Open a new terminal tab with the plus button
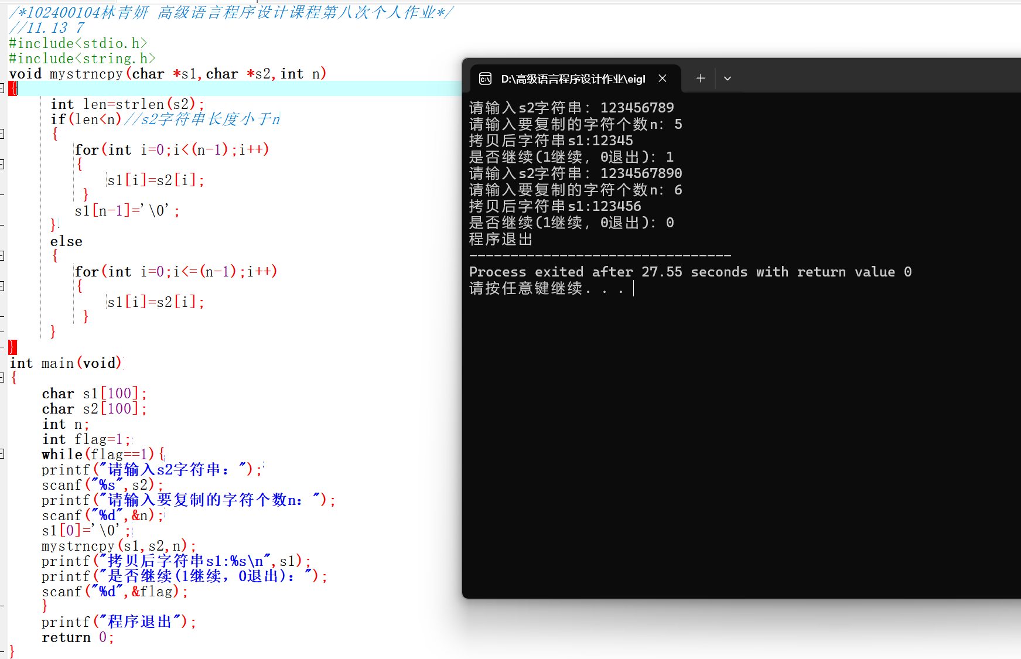Screen dimensions: 1021x659 point(701,78)
